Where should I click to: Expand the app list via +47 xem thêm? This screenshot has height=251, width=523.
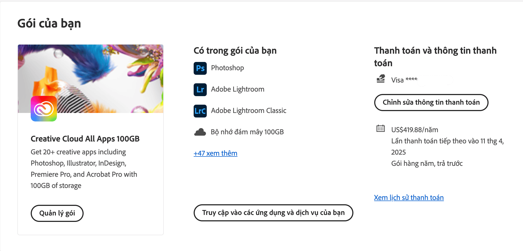(215, 153)
